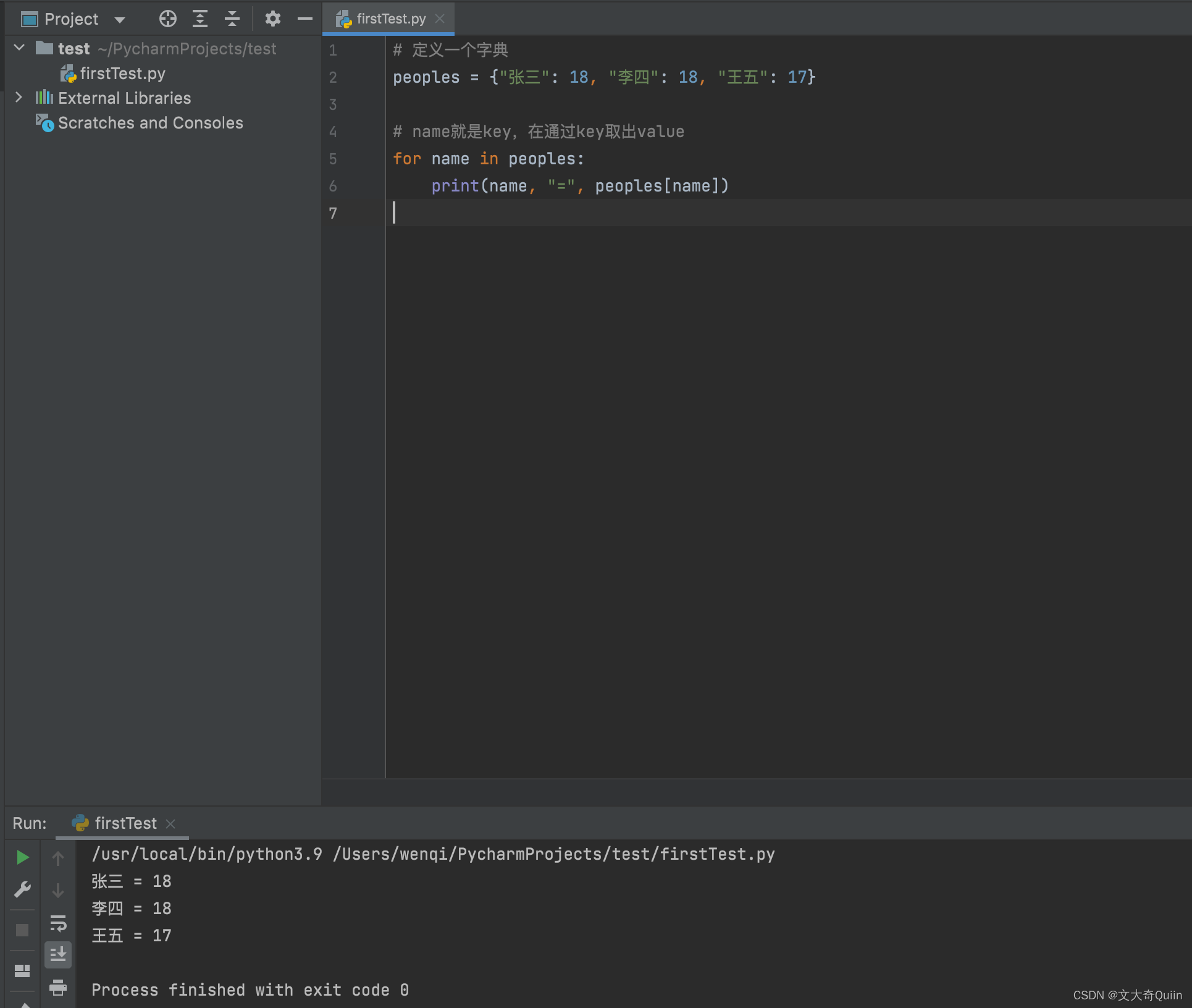Click console output '王五 = 17'

point(132,936)
